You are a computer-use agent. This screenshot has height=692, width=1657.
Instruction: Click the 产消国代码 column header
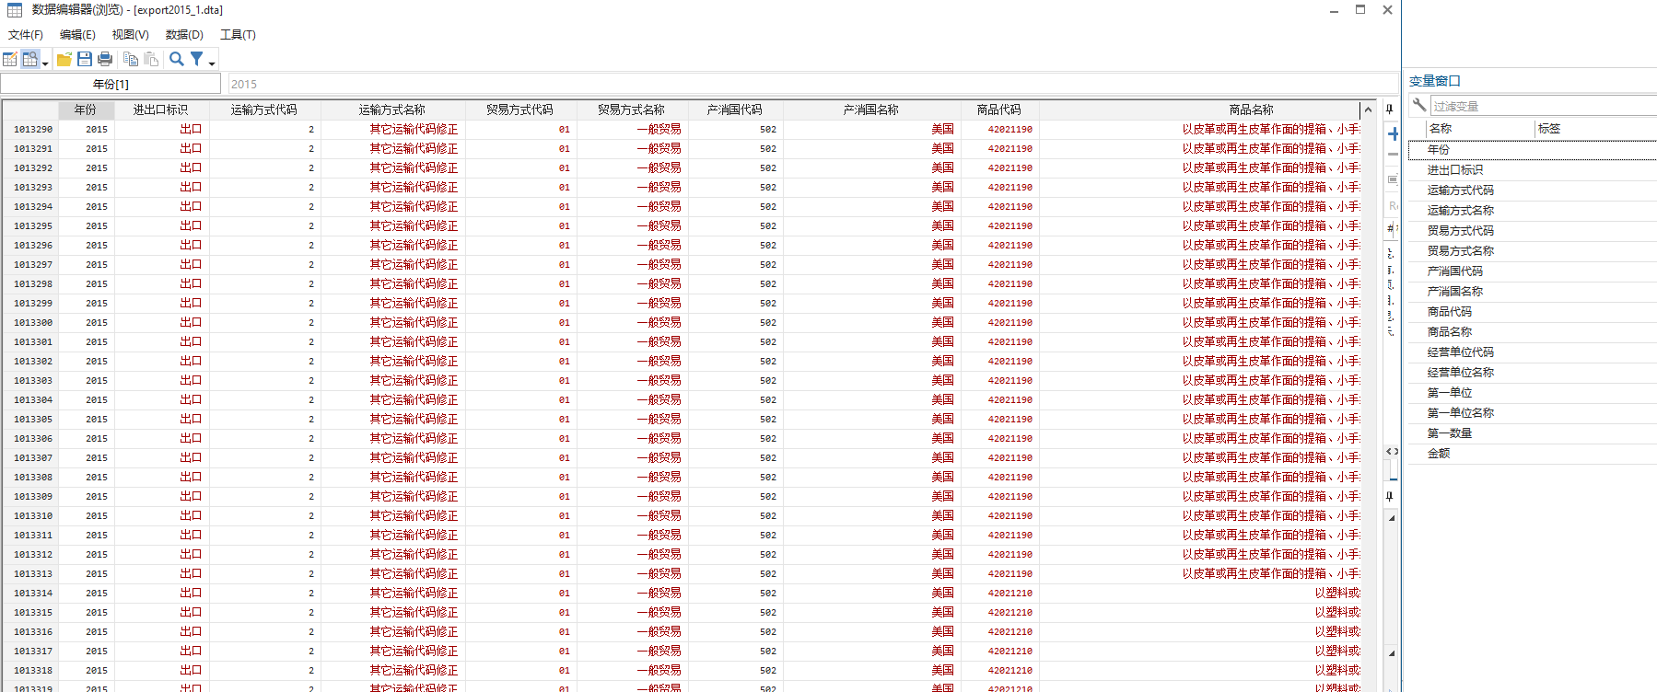pyautogui.click(x=735, y=110)
